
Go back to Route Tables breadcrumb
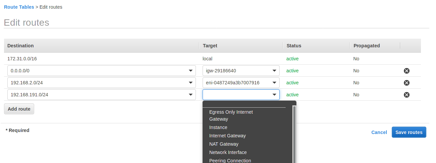19,7
